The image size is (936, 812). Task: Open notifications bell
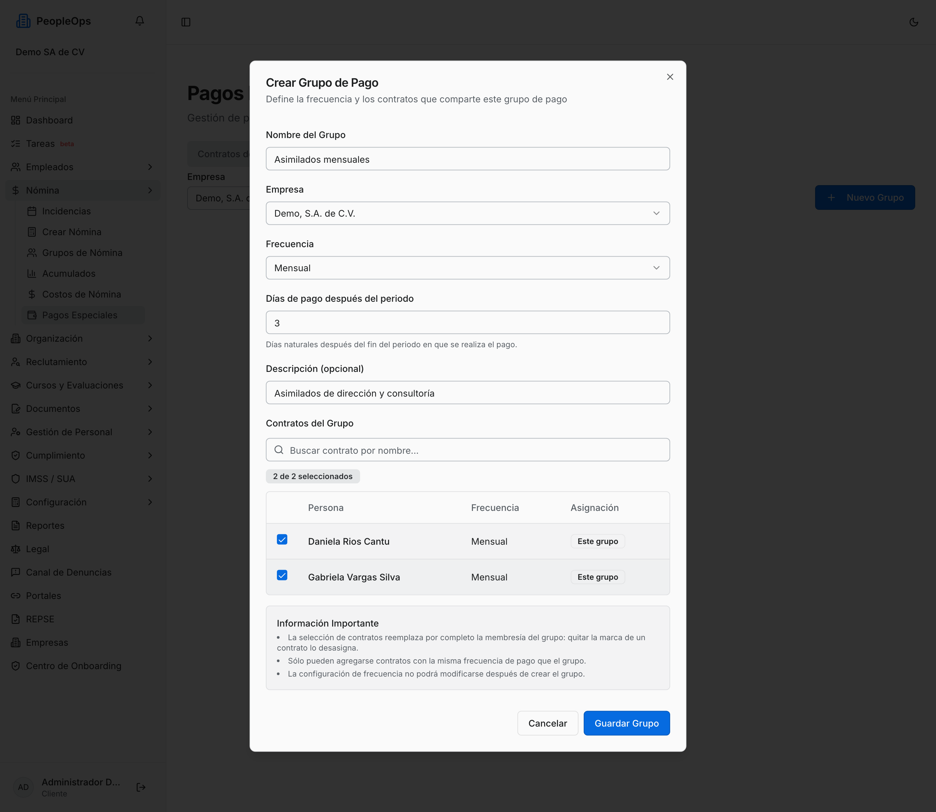[140, 21]
